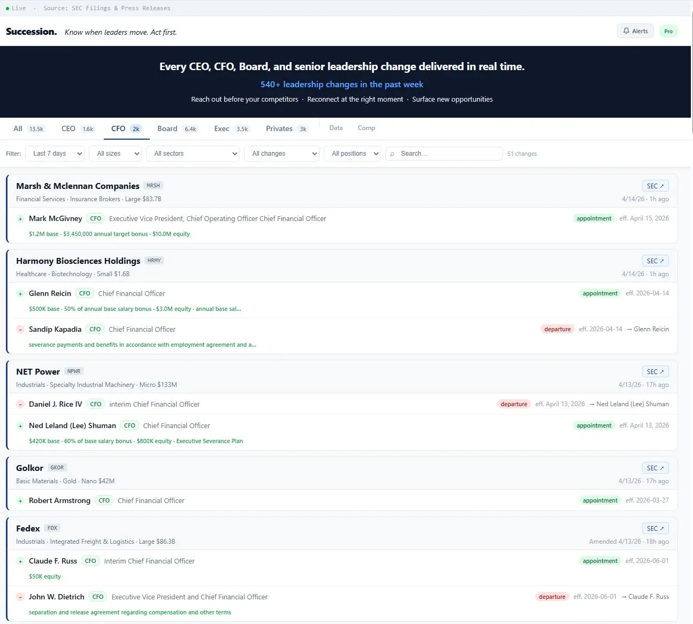
Task: Click the HRMY ticker badge
Action: pyautogui.click(x=154, y=261)
